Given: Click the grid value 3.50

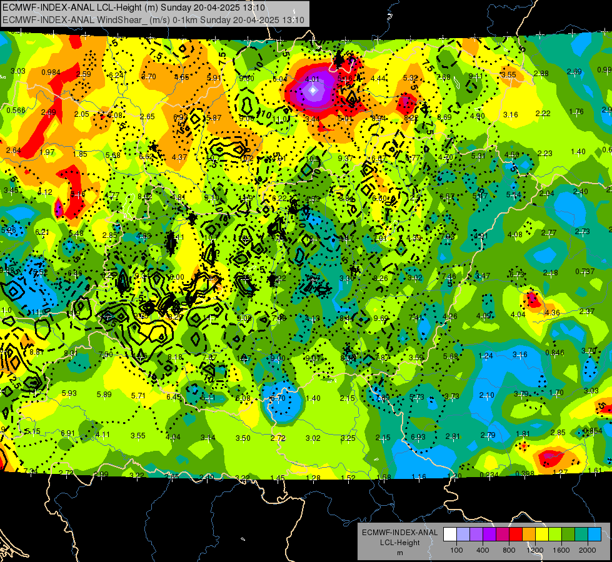Looking at the screenshot, I should coord(243,438).
